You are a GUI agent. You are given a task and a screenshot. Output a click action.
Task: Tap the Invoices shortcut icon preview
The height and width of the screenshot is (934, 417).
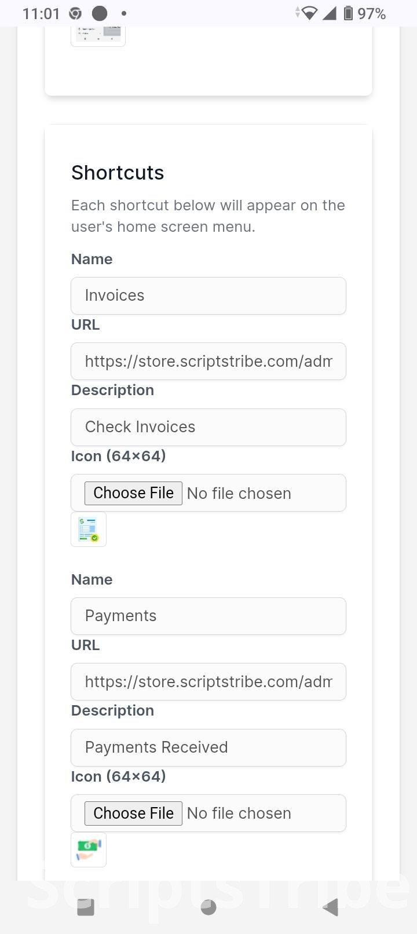click(89, 529)
